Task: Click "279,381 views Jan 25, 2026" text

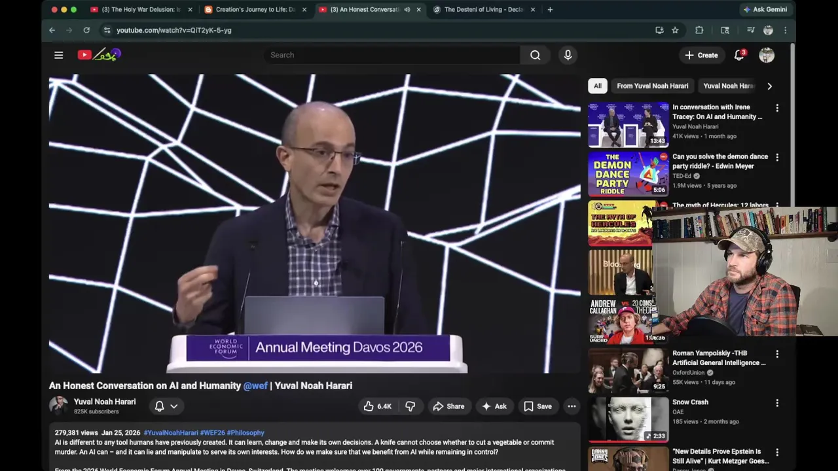Action: click(x=98, y=432)
